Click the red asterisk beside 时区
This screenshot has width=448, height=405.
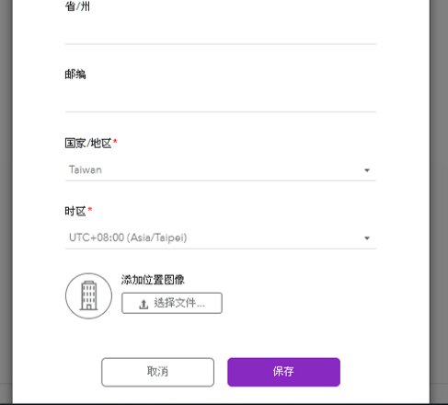(90, 210)
